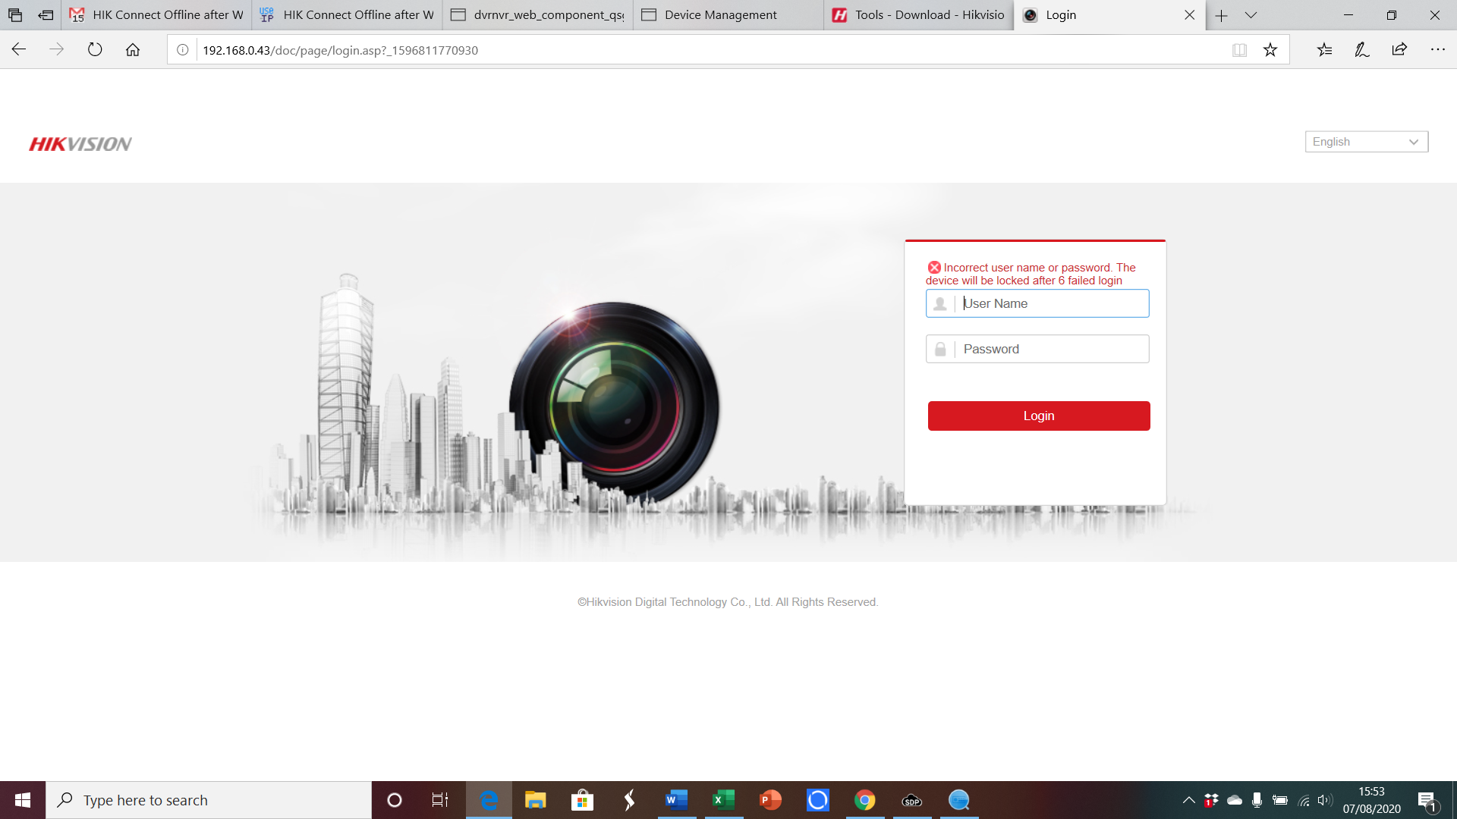Go back with the browser back arrow
Image resolution: width=1457 pixels, height=819 pixels.
click(19, 50)
